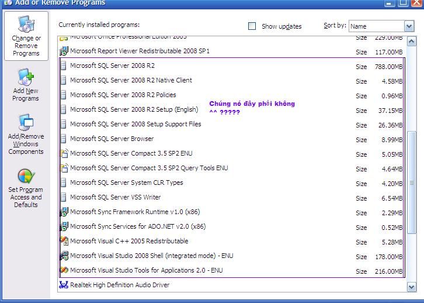Image resolution: width=424 pixels, height=303 pixels.
Task: Click the 8.99MB size value
Action: [392, 140]
